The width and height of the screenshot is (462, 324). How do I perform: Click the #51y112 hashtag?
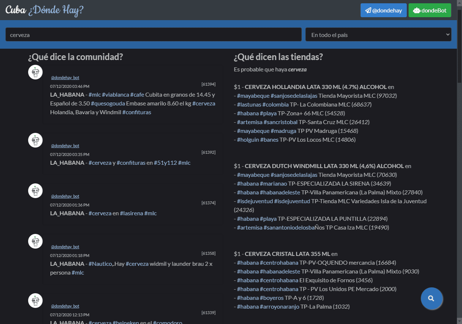(165, 163)
